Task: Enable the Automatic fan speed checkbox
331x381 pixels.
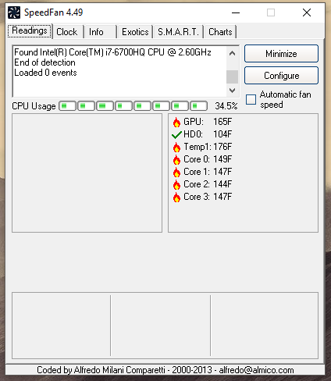Action: click(x=251, y=99)
